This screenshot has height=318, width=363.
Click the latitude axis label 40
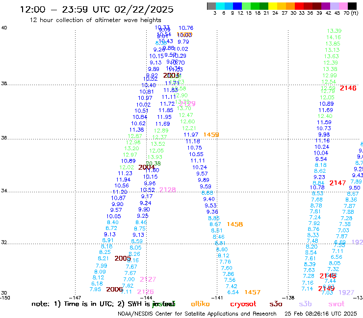4,28
